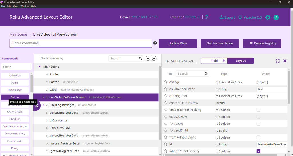The width and height of the screenshot is (293, 156).
Task: Star the enableRenderTracking field
Action: pos(166,110)
